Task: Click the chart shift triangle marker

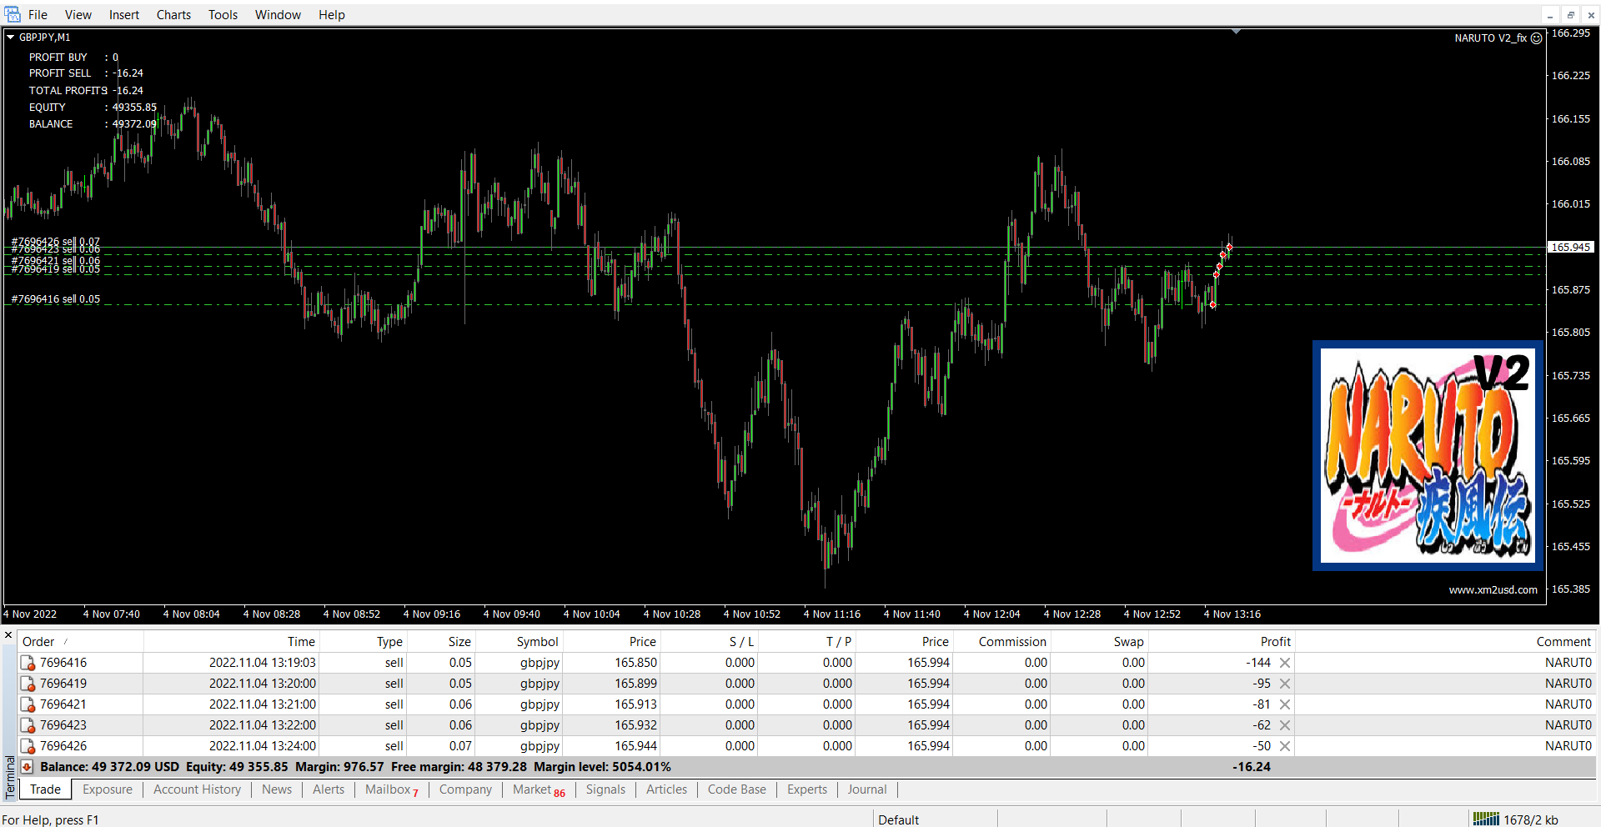Action: click(x=1236, y=32)
